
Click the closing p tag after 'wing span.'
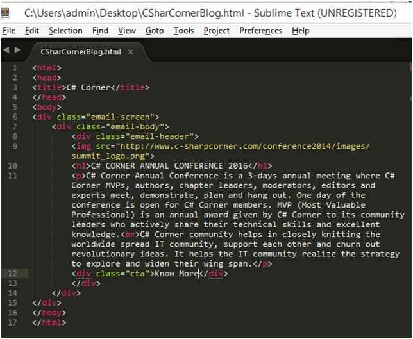(x=262, y=264)
